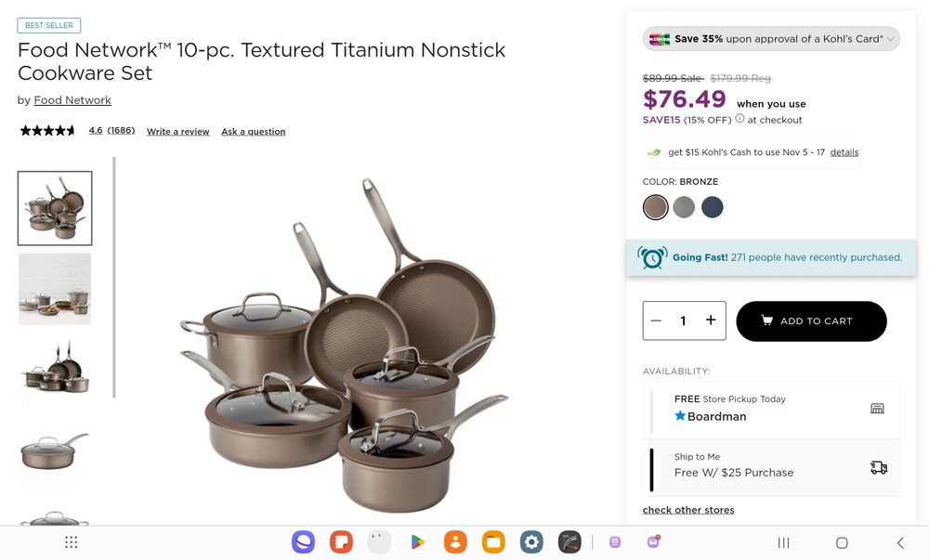Open the Google Play Store icon
This screenshot has height=560, width=929.
tap(417, 542)
